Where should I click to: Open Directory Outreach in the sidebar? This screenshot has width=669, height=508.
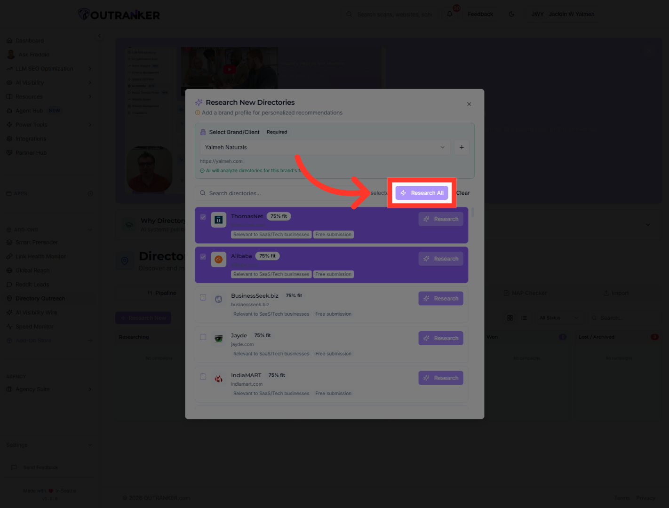40,299
